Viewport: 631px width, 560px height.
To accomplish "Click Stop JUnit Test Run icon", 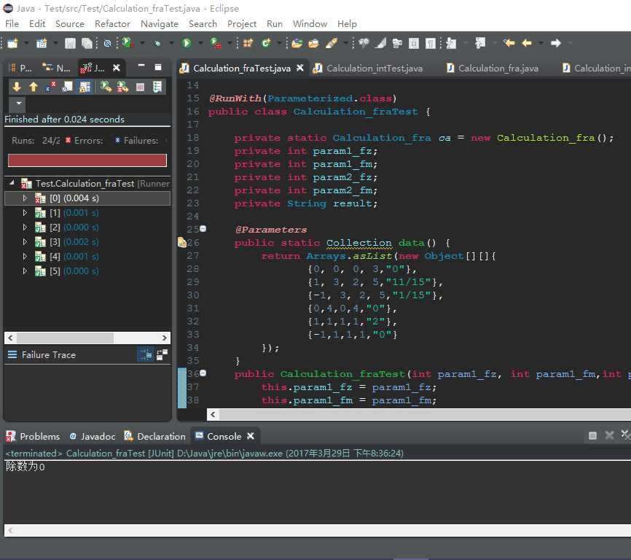I will [x=140, y=87].
